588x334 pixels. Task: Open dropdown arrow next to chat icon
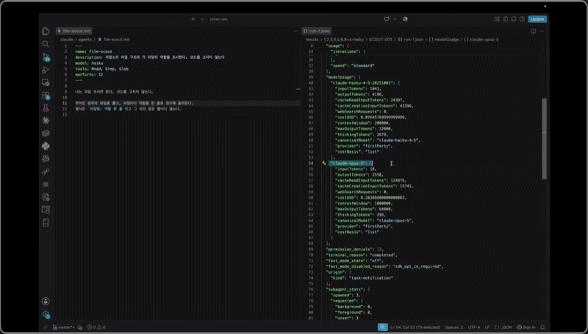395,19
